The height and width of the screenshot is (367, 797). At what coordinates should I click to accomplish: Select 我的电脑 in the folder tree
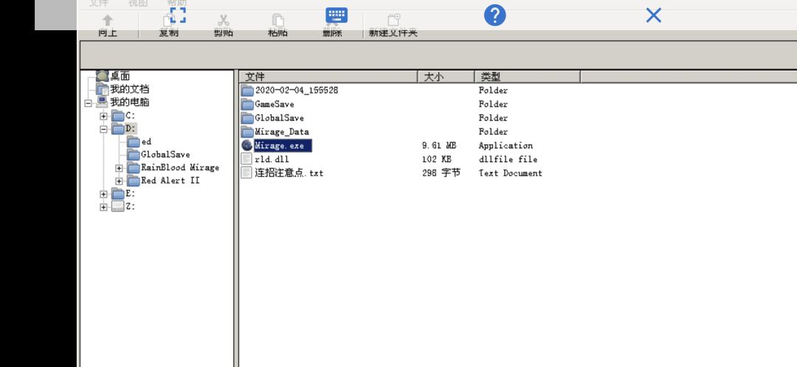pyautogui.click(x=130, y=102)
